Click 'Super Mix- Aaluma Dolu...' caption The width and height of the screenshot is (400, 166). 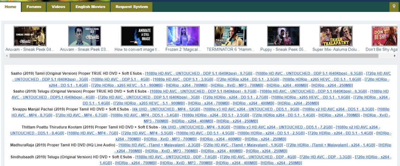point(336,50)
